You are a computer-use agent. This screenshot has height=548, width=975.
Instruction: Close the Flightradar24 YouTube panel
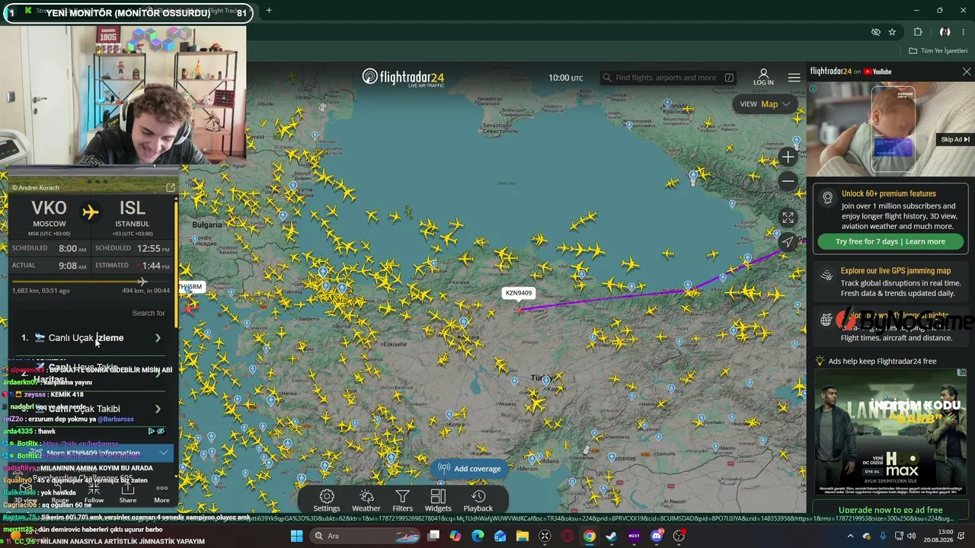967,72
